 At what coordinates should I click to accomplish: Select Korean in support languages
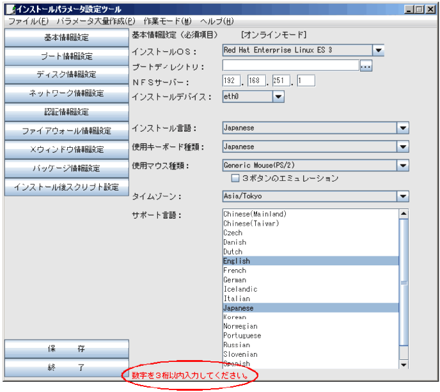tap(311, 317)
